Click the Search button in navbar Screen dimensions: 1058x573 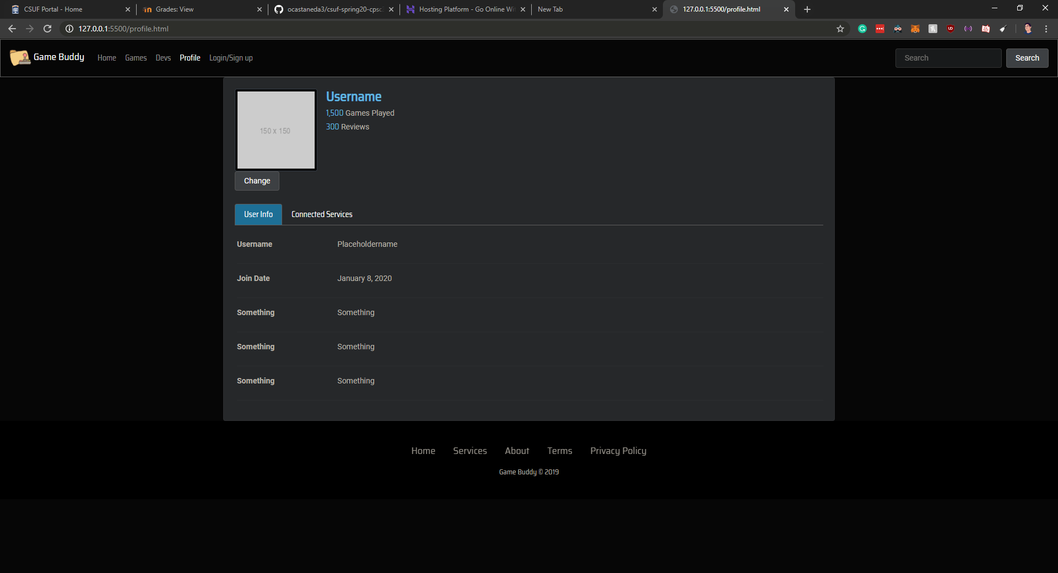1027,58
